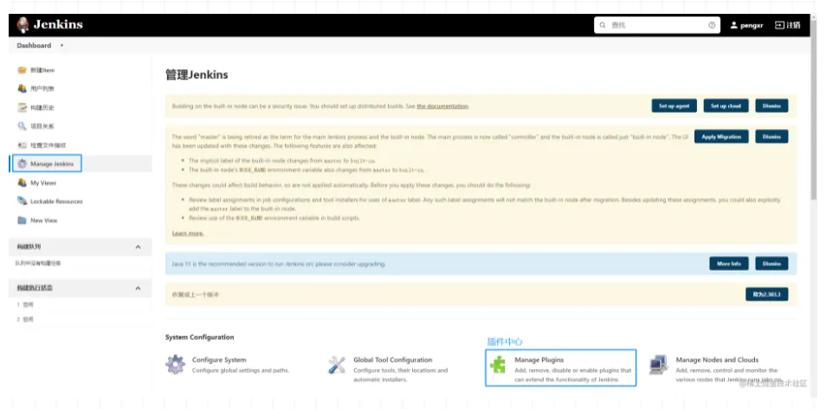Screen dimensions: 826x409
Task: Open the pengxr user profile
Action: (746, 25)
